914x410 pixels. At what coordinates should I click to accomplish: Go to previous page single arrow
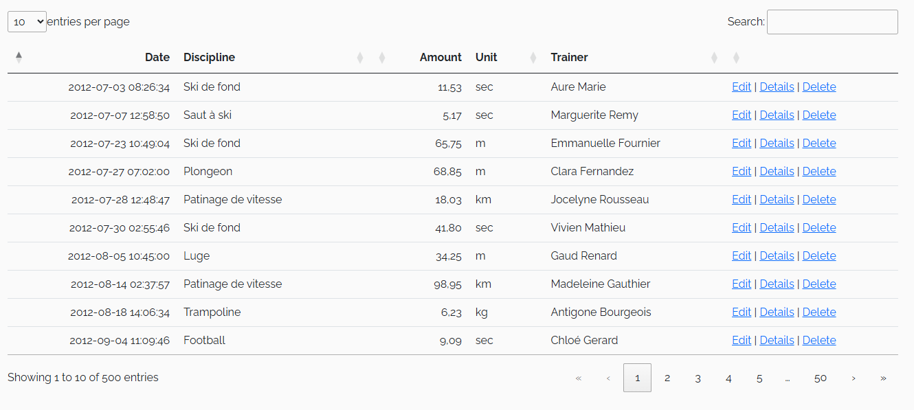(x=608, y=378)
